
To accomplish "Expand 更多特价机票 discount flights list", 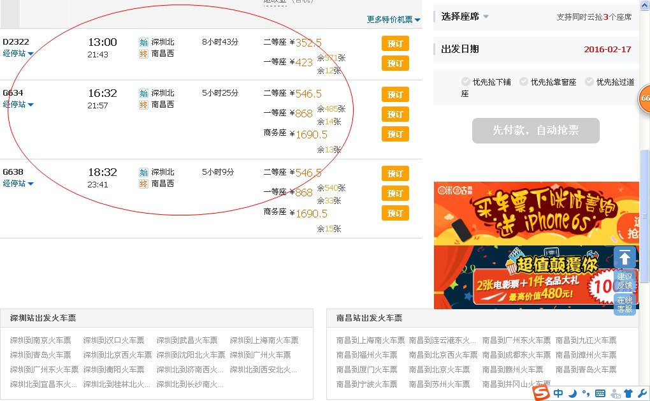I will 393,20.
